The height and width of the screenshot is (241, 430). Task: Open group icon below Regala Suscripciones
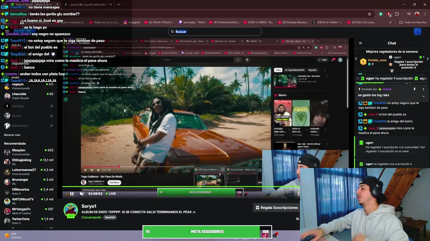(297, 219)
